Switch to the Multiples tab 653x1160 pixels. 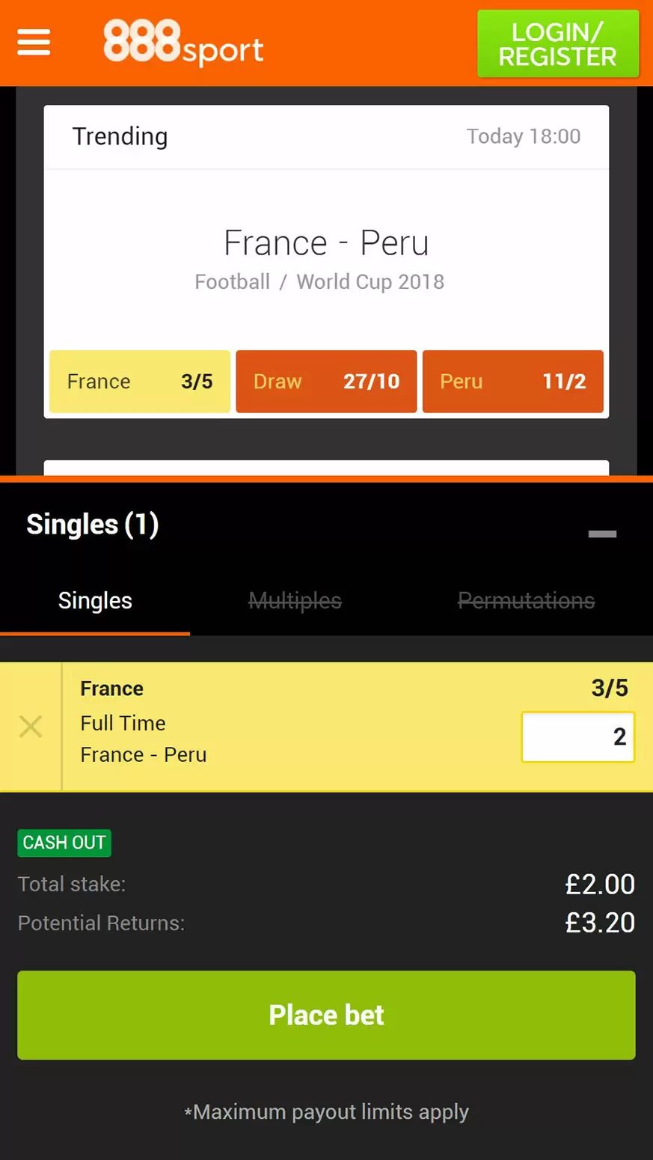pos(295,601)
